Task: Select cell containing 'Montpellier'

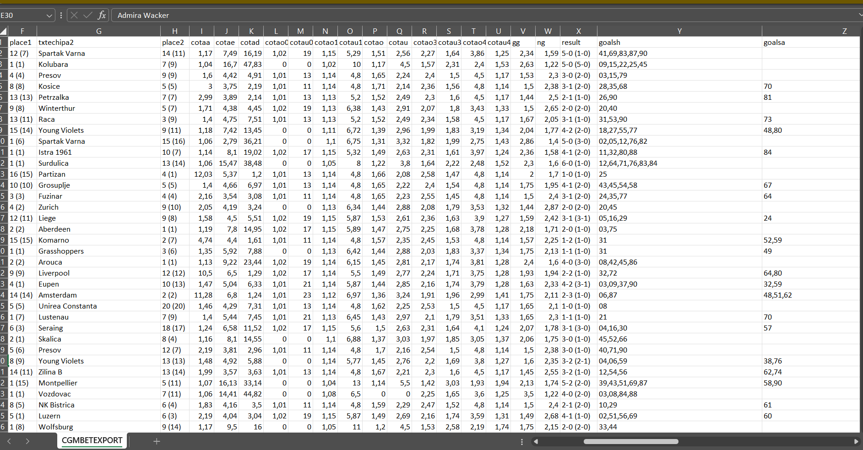Action: pyautogui.click(x=98, y=383)
